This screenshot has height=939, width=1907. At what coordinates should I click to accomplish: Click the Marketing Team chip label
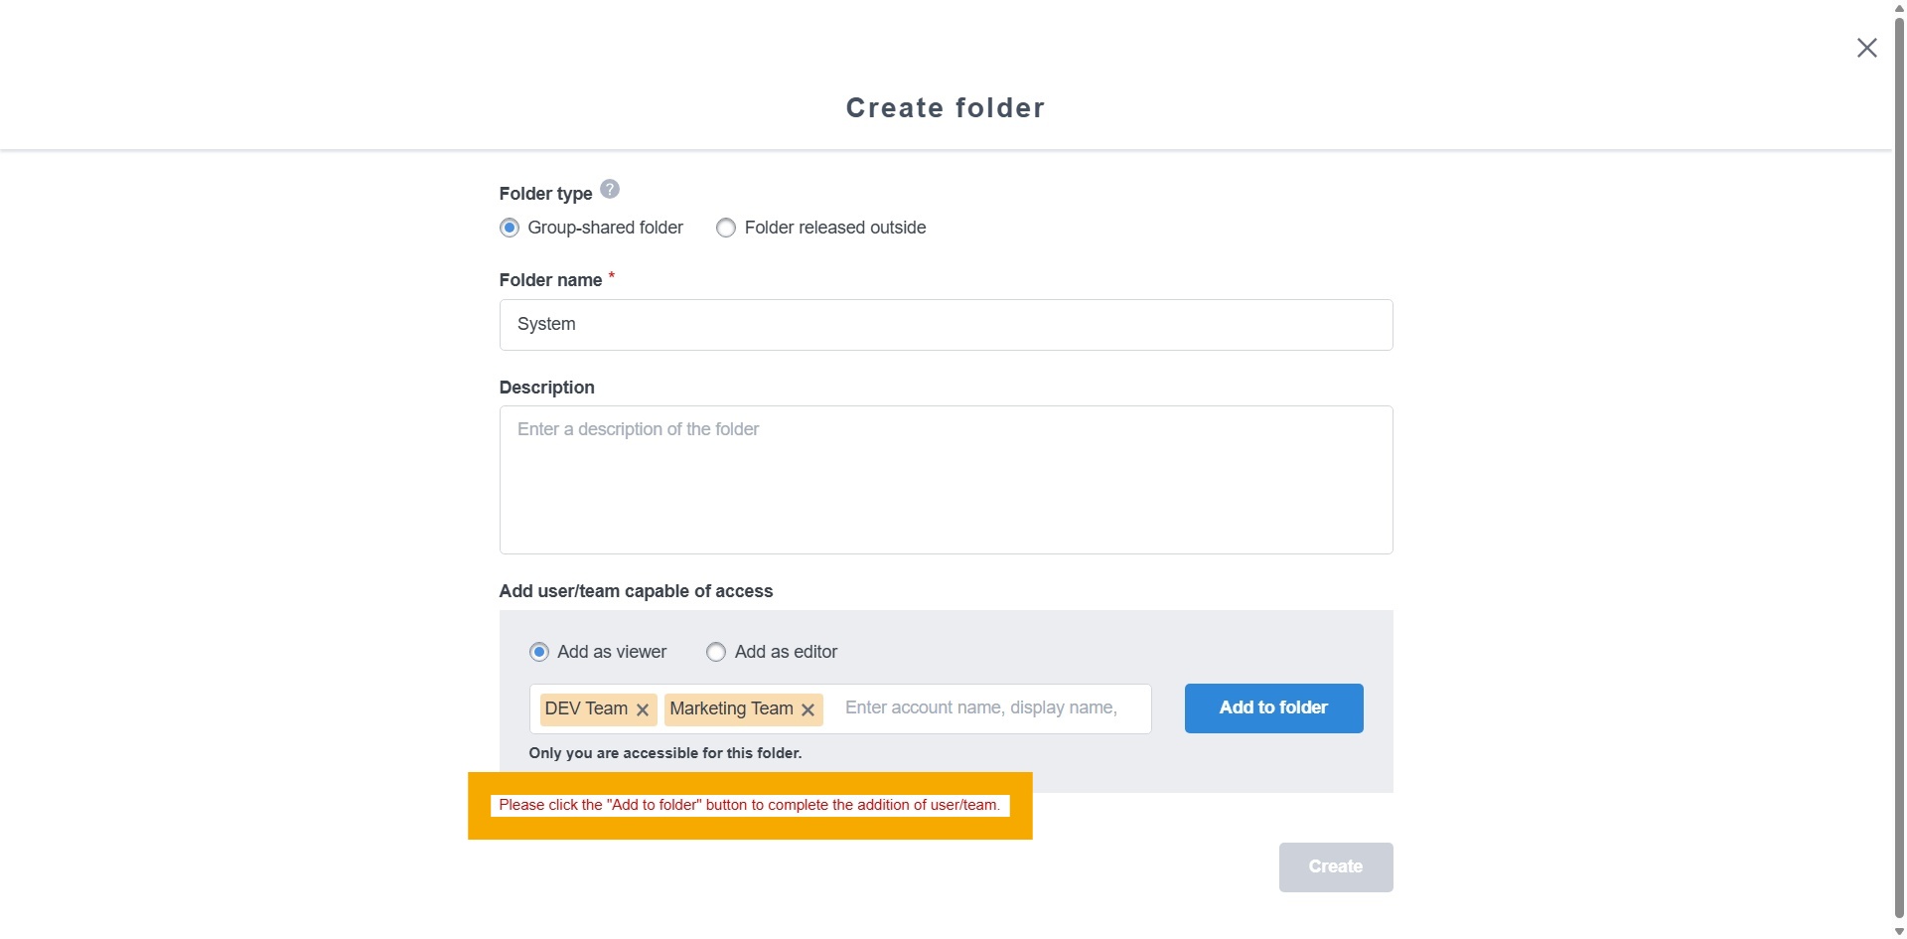tap(731, 708)
